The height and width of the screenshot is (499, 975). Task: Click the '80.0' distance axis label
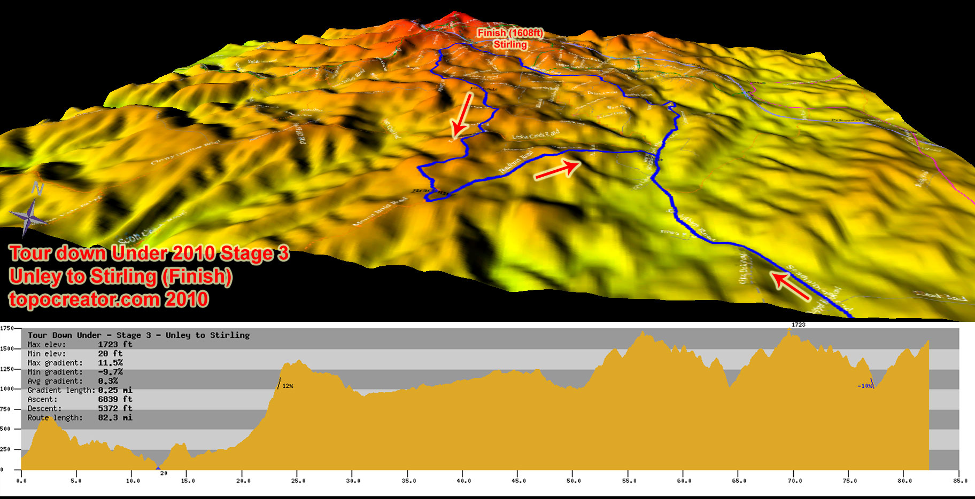tap(905, 481)
